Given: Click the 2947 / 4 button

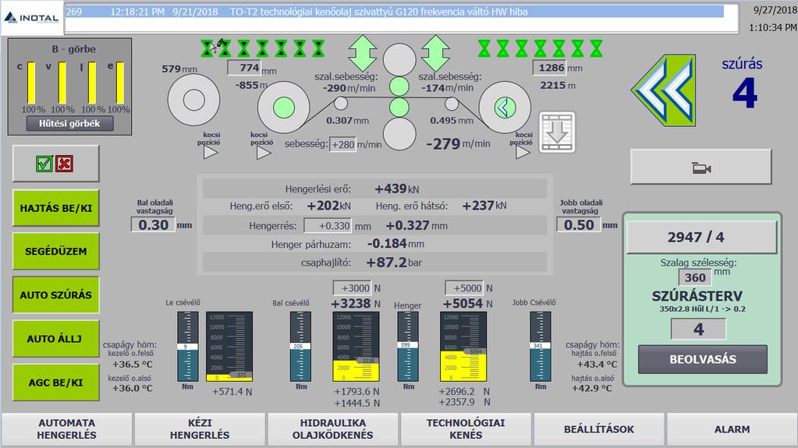Looking at the screenshot, I should (x=701, y=237).
